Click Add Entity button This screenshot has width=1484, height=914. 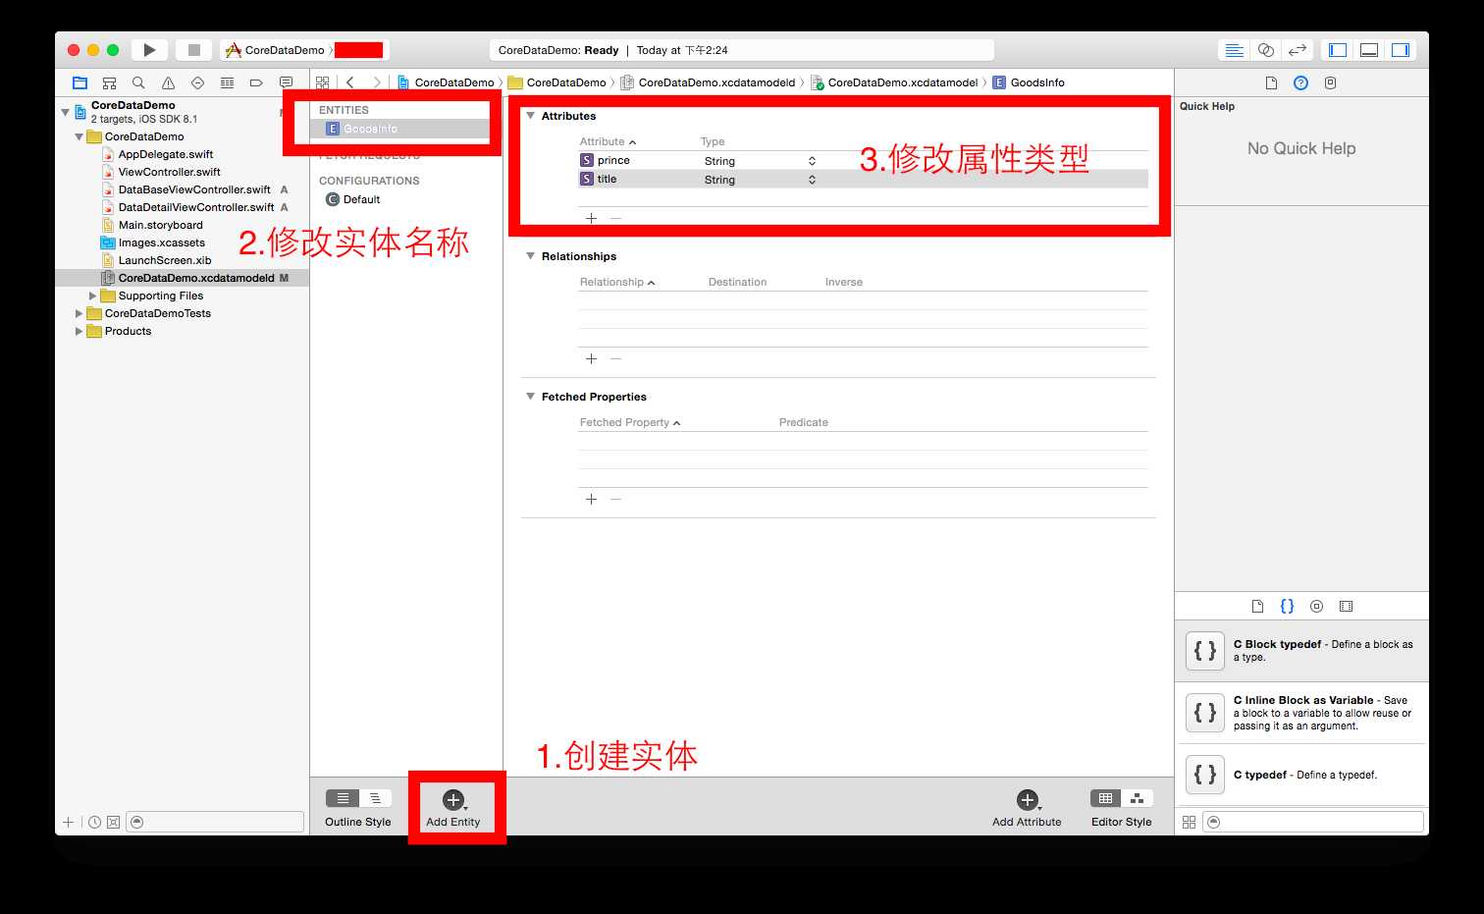[453, 808]
